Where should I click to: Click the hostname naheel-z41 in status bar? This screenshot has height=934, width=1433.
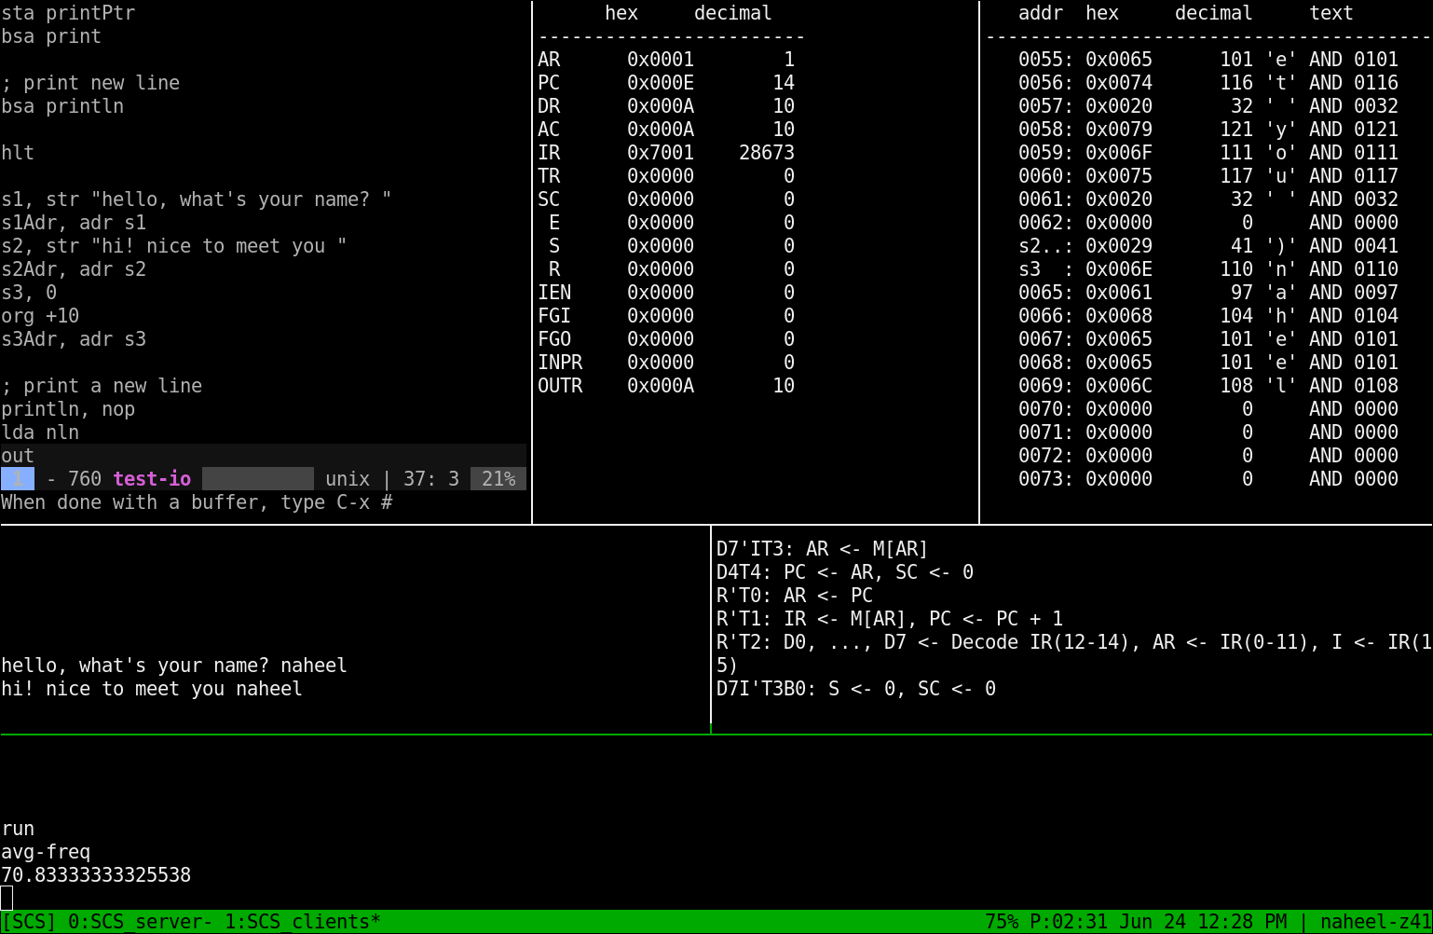click(1376, 922)
